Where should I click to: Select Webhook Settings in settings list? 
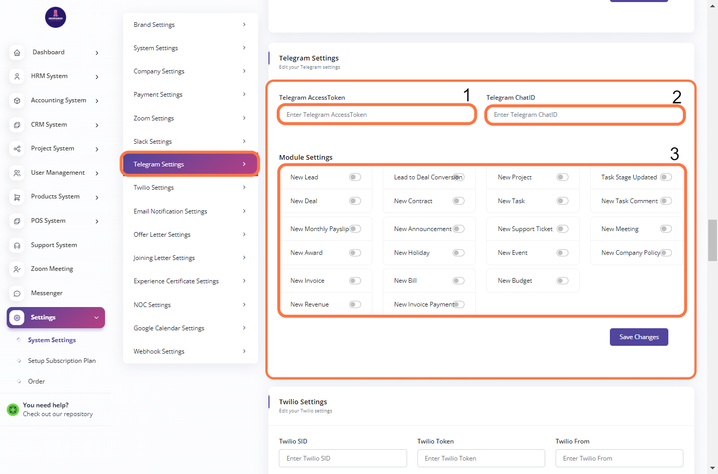pos(190,351)
